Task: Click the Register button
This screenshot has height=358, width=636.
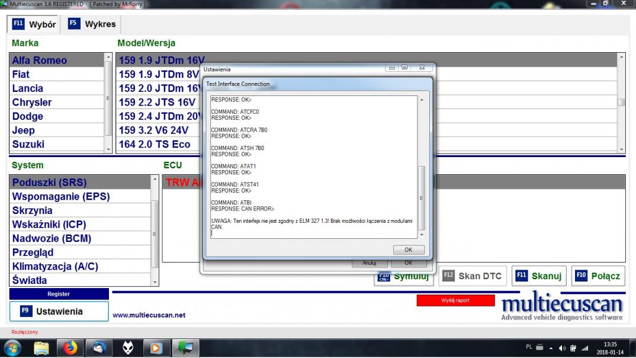Action: 59,294
